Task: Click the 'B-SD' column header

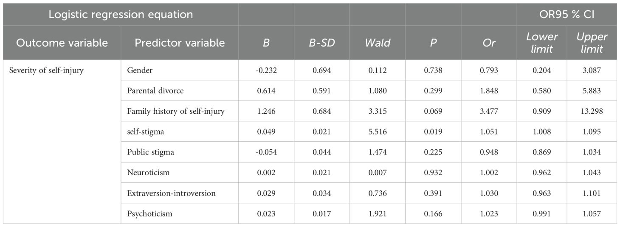Action: (321, 43)
